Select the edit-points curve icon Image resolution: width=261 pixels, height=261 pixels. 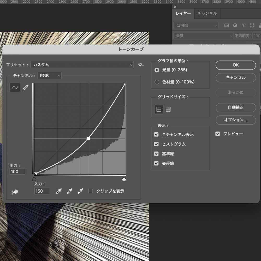(x=15, y=87)
